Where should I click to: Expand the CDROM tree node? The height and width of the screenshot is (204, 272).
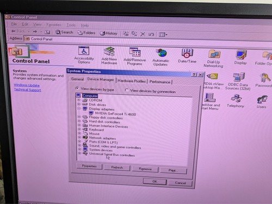(79, 100)
